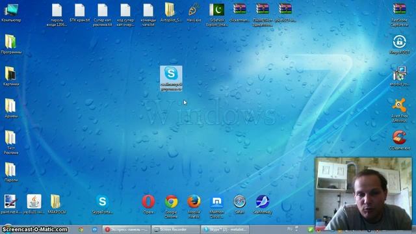Viewport: 416px width, 234px height.
Task: Launch the paint.net desktop shortcut
Action: (11, 204)
